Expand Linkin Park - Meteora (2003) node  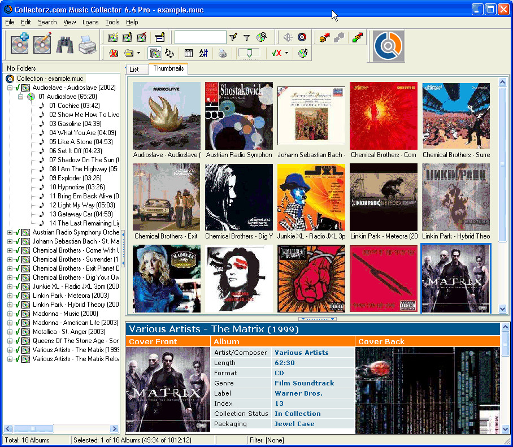pyautogui.click(x=10, y=296)
